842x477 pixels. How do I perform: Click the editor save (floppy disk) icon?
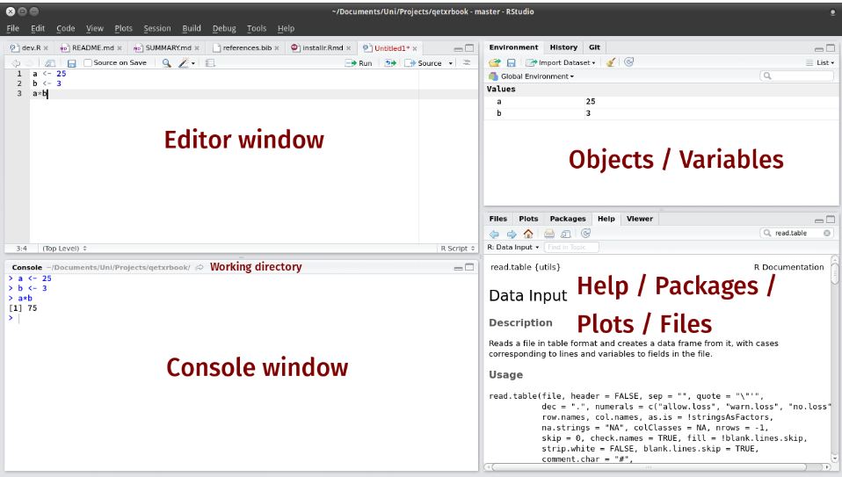pos(72,63)
